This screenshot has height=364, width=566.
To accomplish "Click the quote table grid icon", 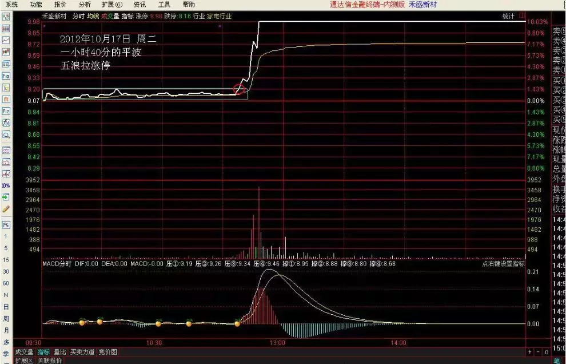I will click(x=6, y=29).
